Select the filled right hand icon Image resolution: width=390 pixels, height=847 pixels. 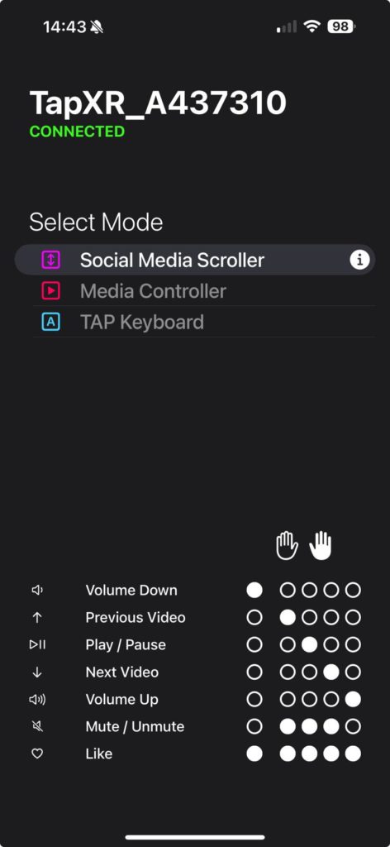point(321,546)
